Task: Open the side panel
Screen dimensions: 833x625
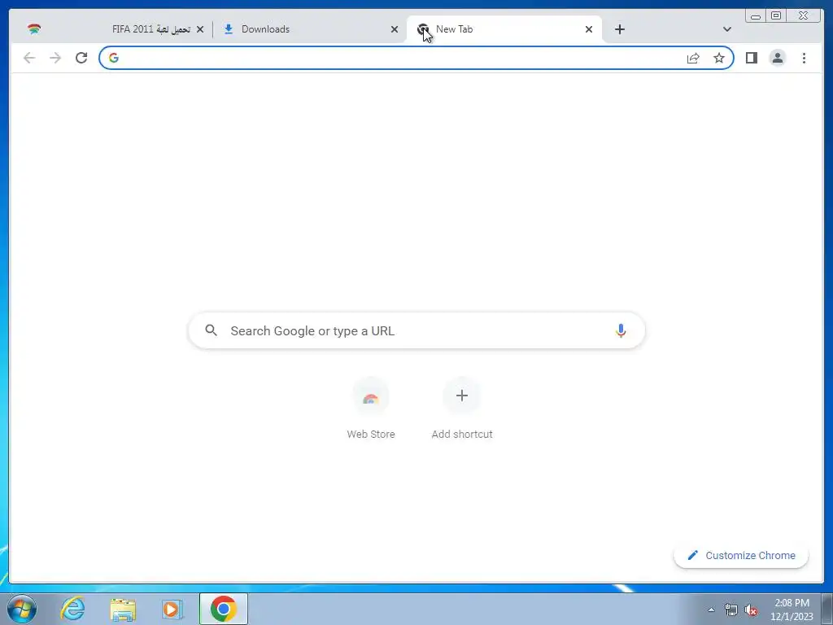Action: 751,58
